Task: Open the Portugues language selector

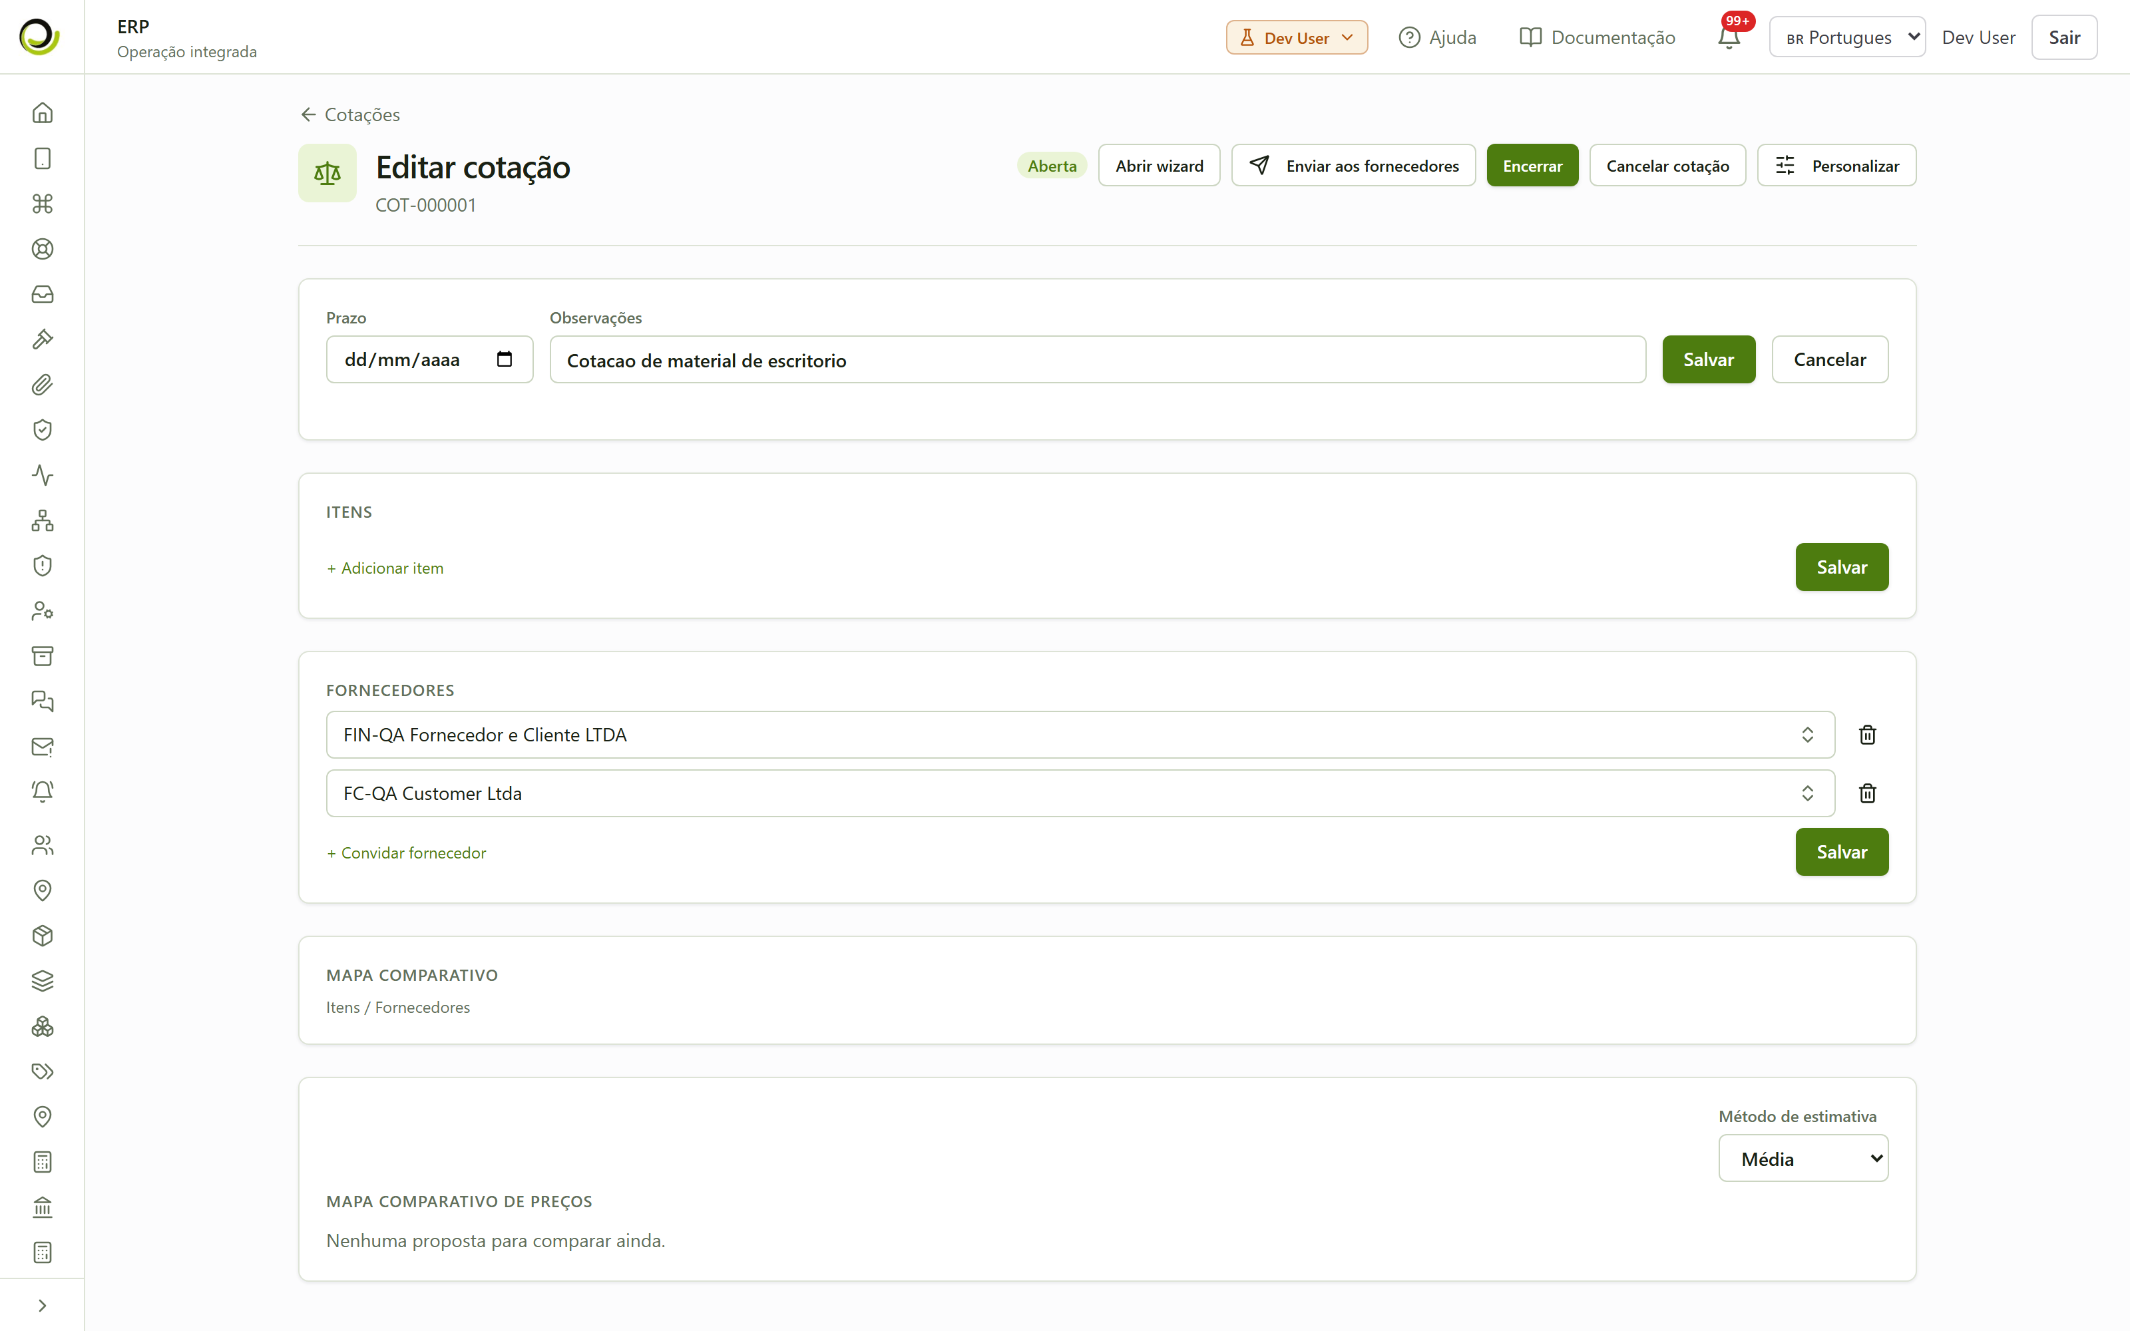Action: pos(1846,37)
